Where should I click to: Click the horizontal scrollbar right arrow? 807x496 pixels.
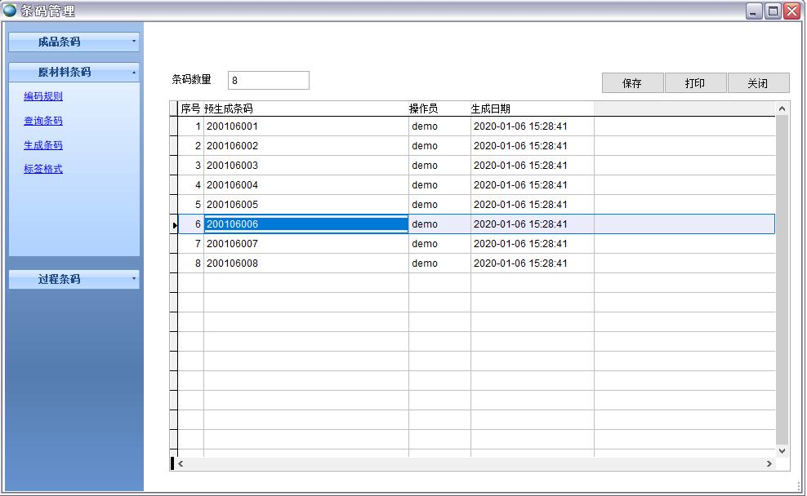769,464
